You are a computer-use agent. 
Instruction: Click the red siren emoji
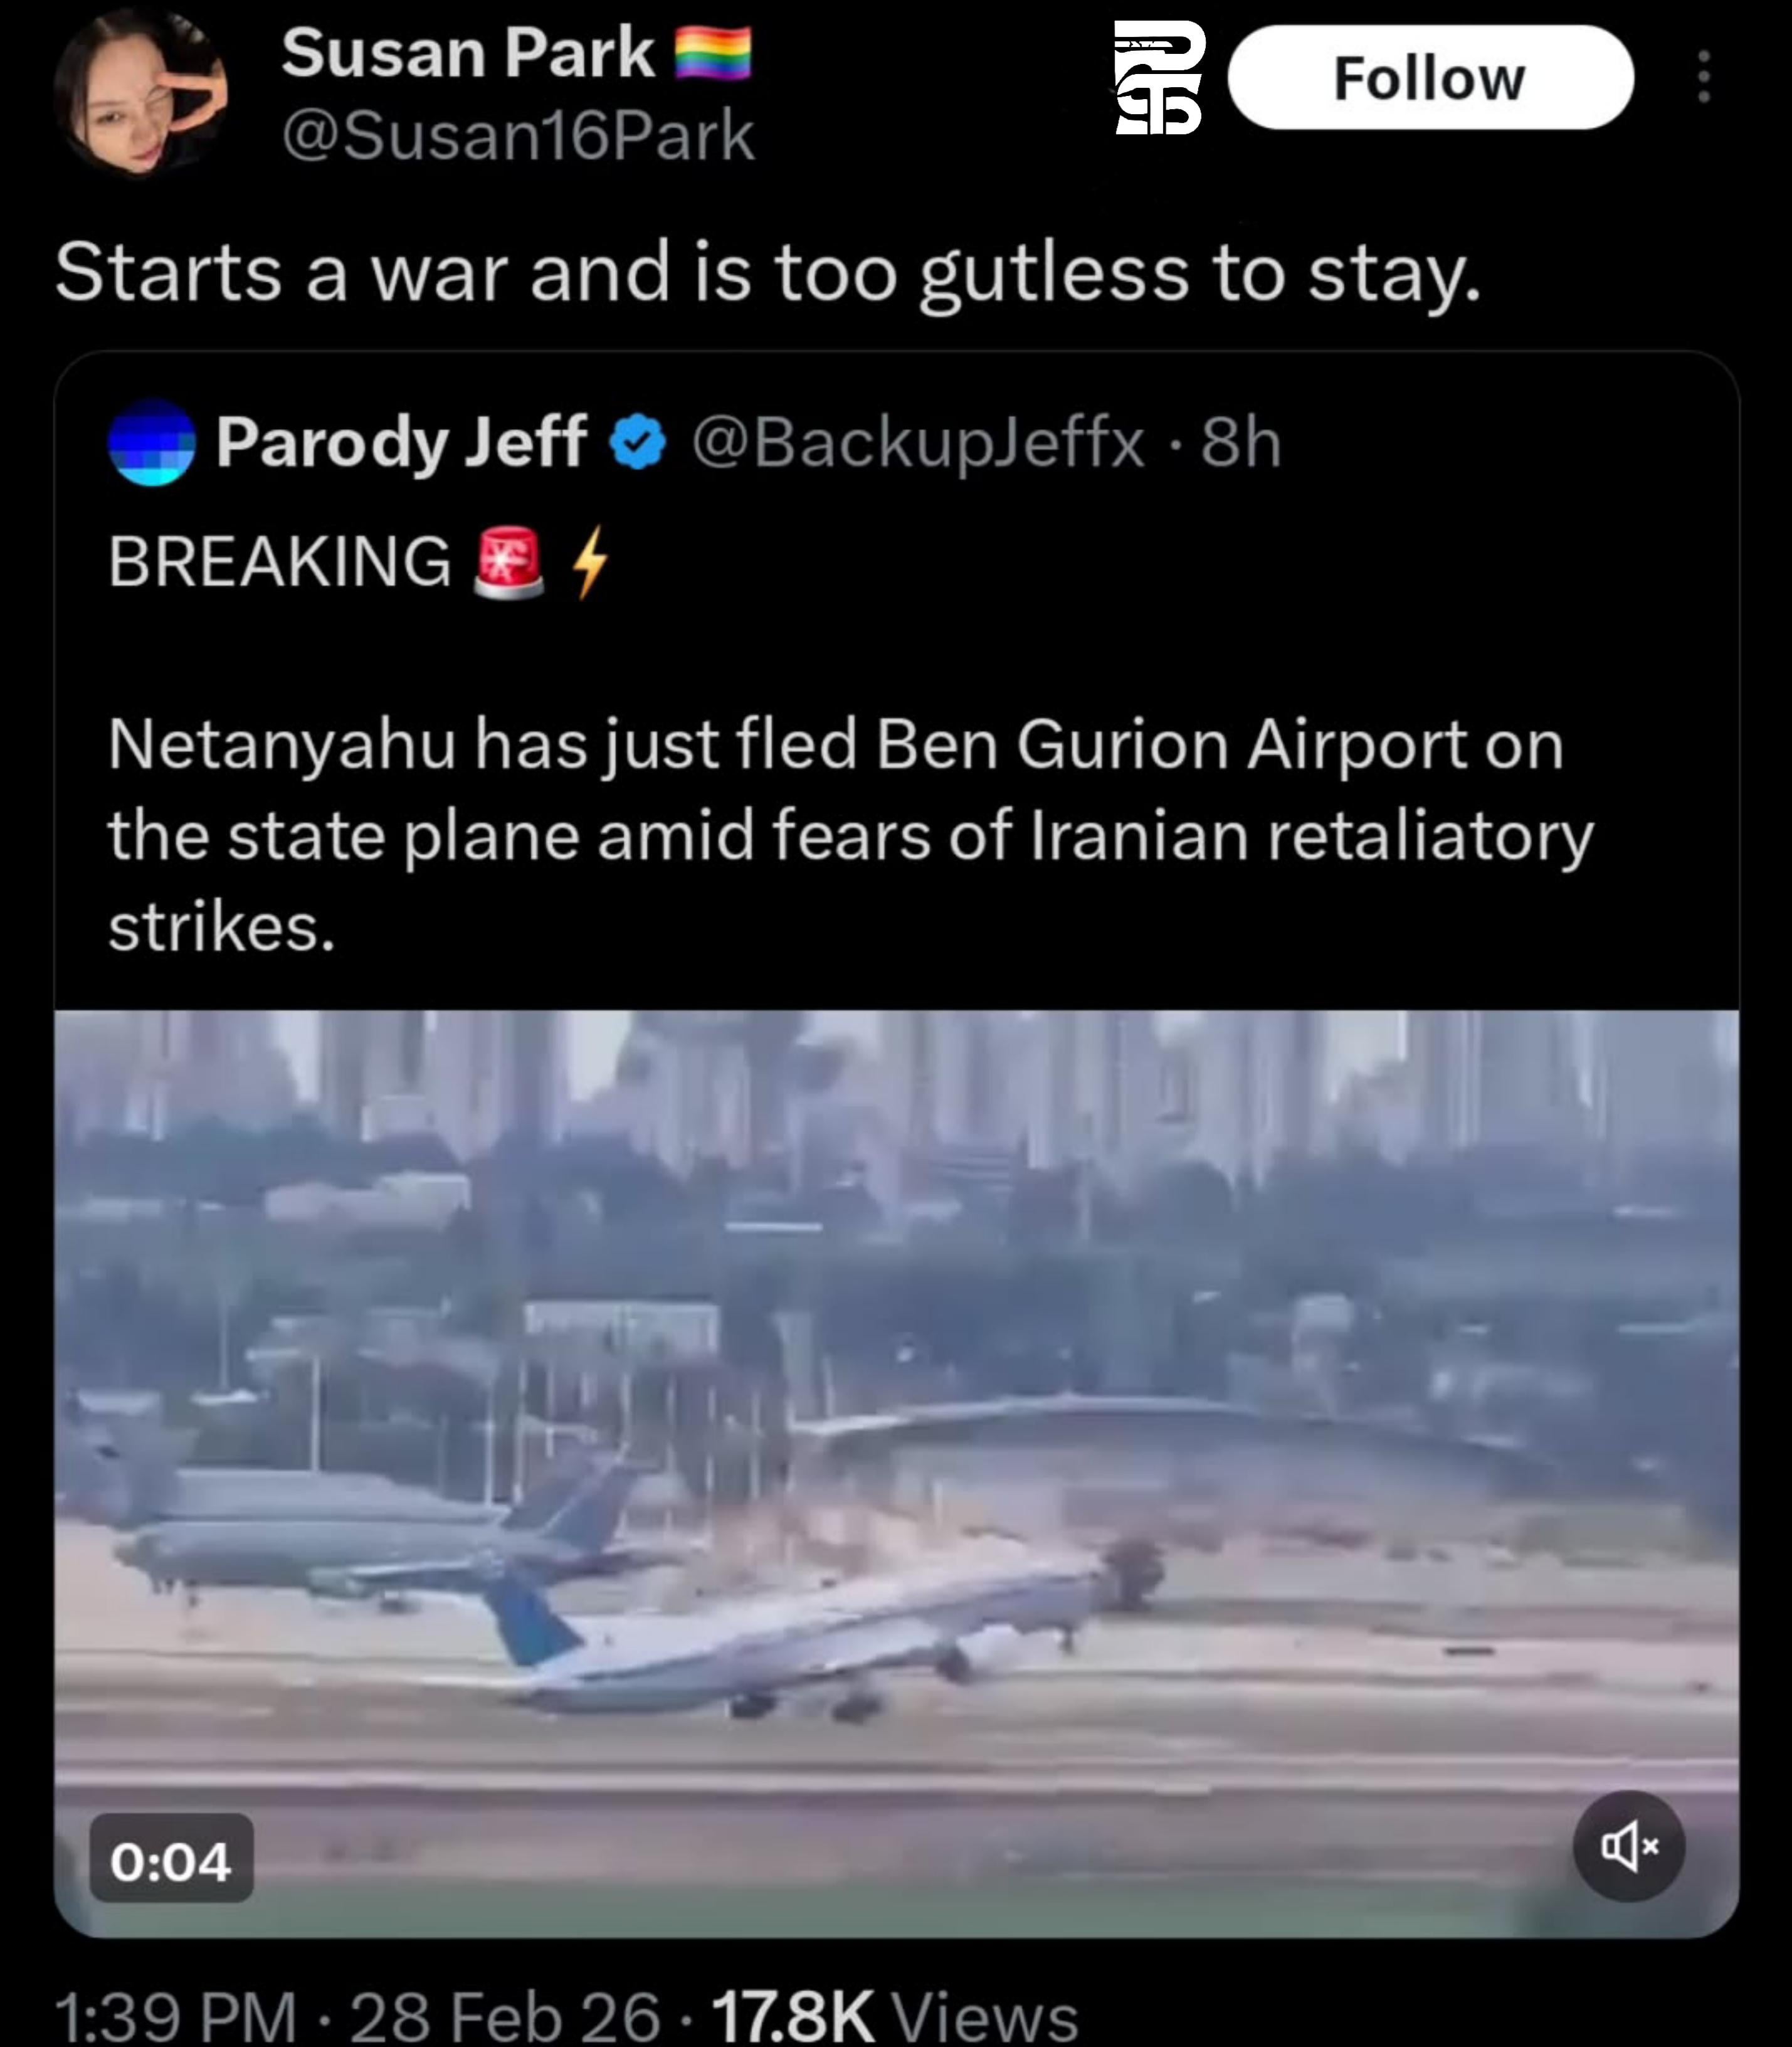point(509,562)
